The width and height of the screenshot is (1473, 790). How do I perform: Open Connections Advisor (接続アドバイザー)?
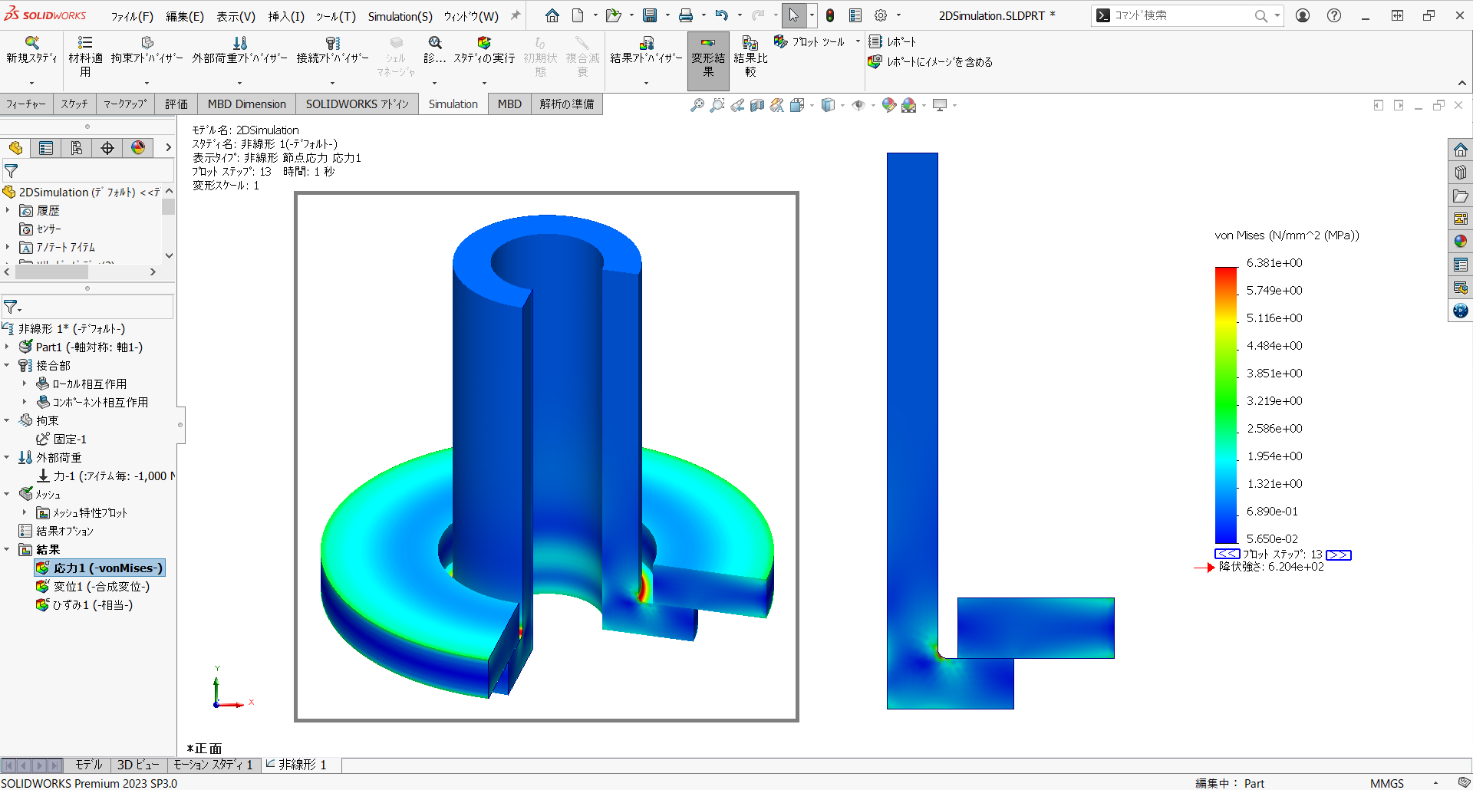click(332, 51)
